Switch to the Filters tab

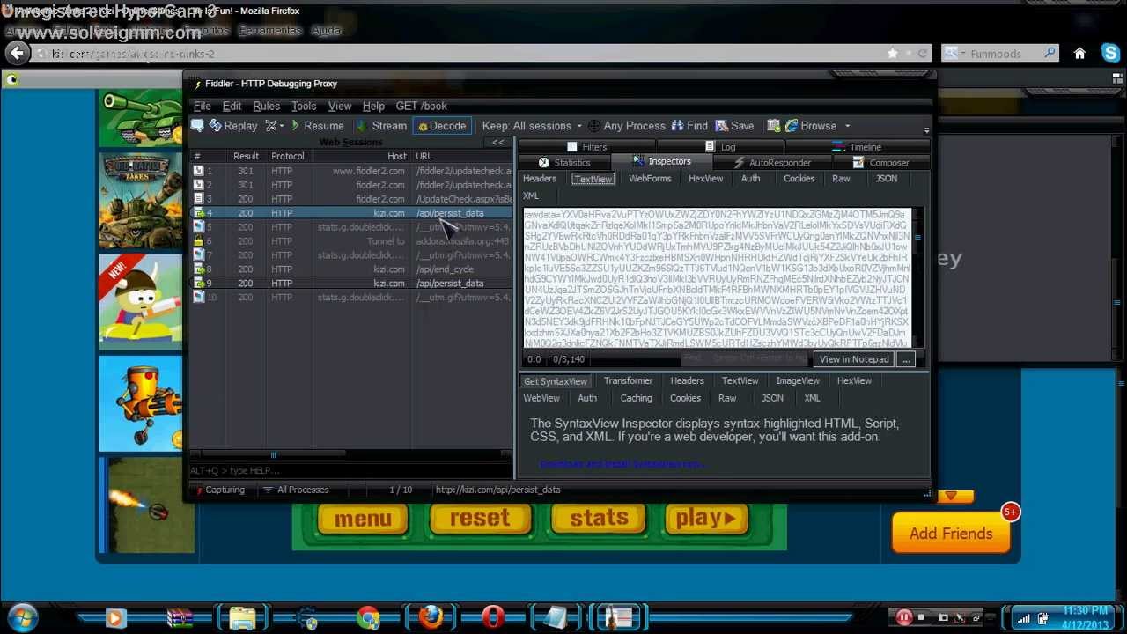pos(587,147)
